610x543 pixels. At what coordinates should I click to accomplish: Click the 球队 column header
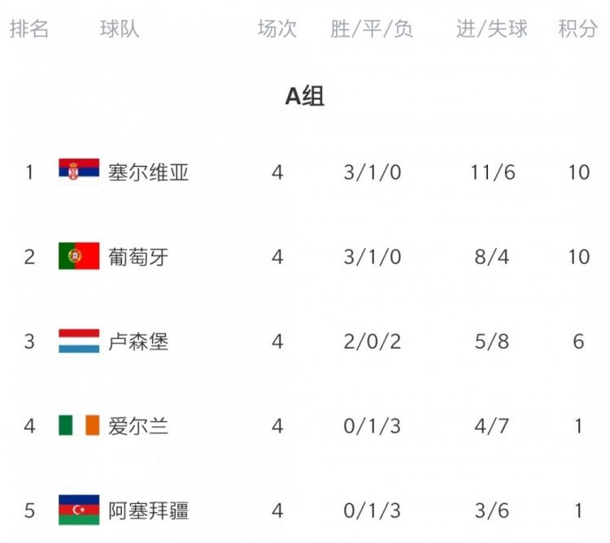(x=120, y=29)
